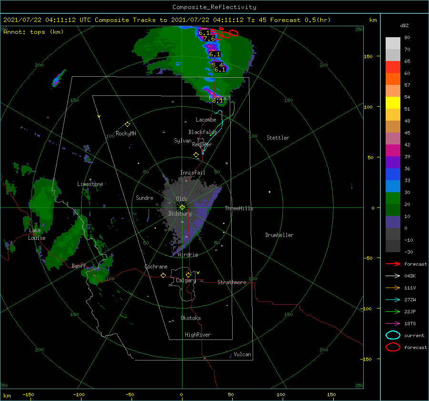Click the red forecast ellipses north of storm
Viewport: 429px width, 401px height.
tap(225, 33)
